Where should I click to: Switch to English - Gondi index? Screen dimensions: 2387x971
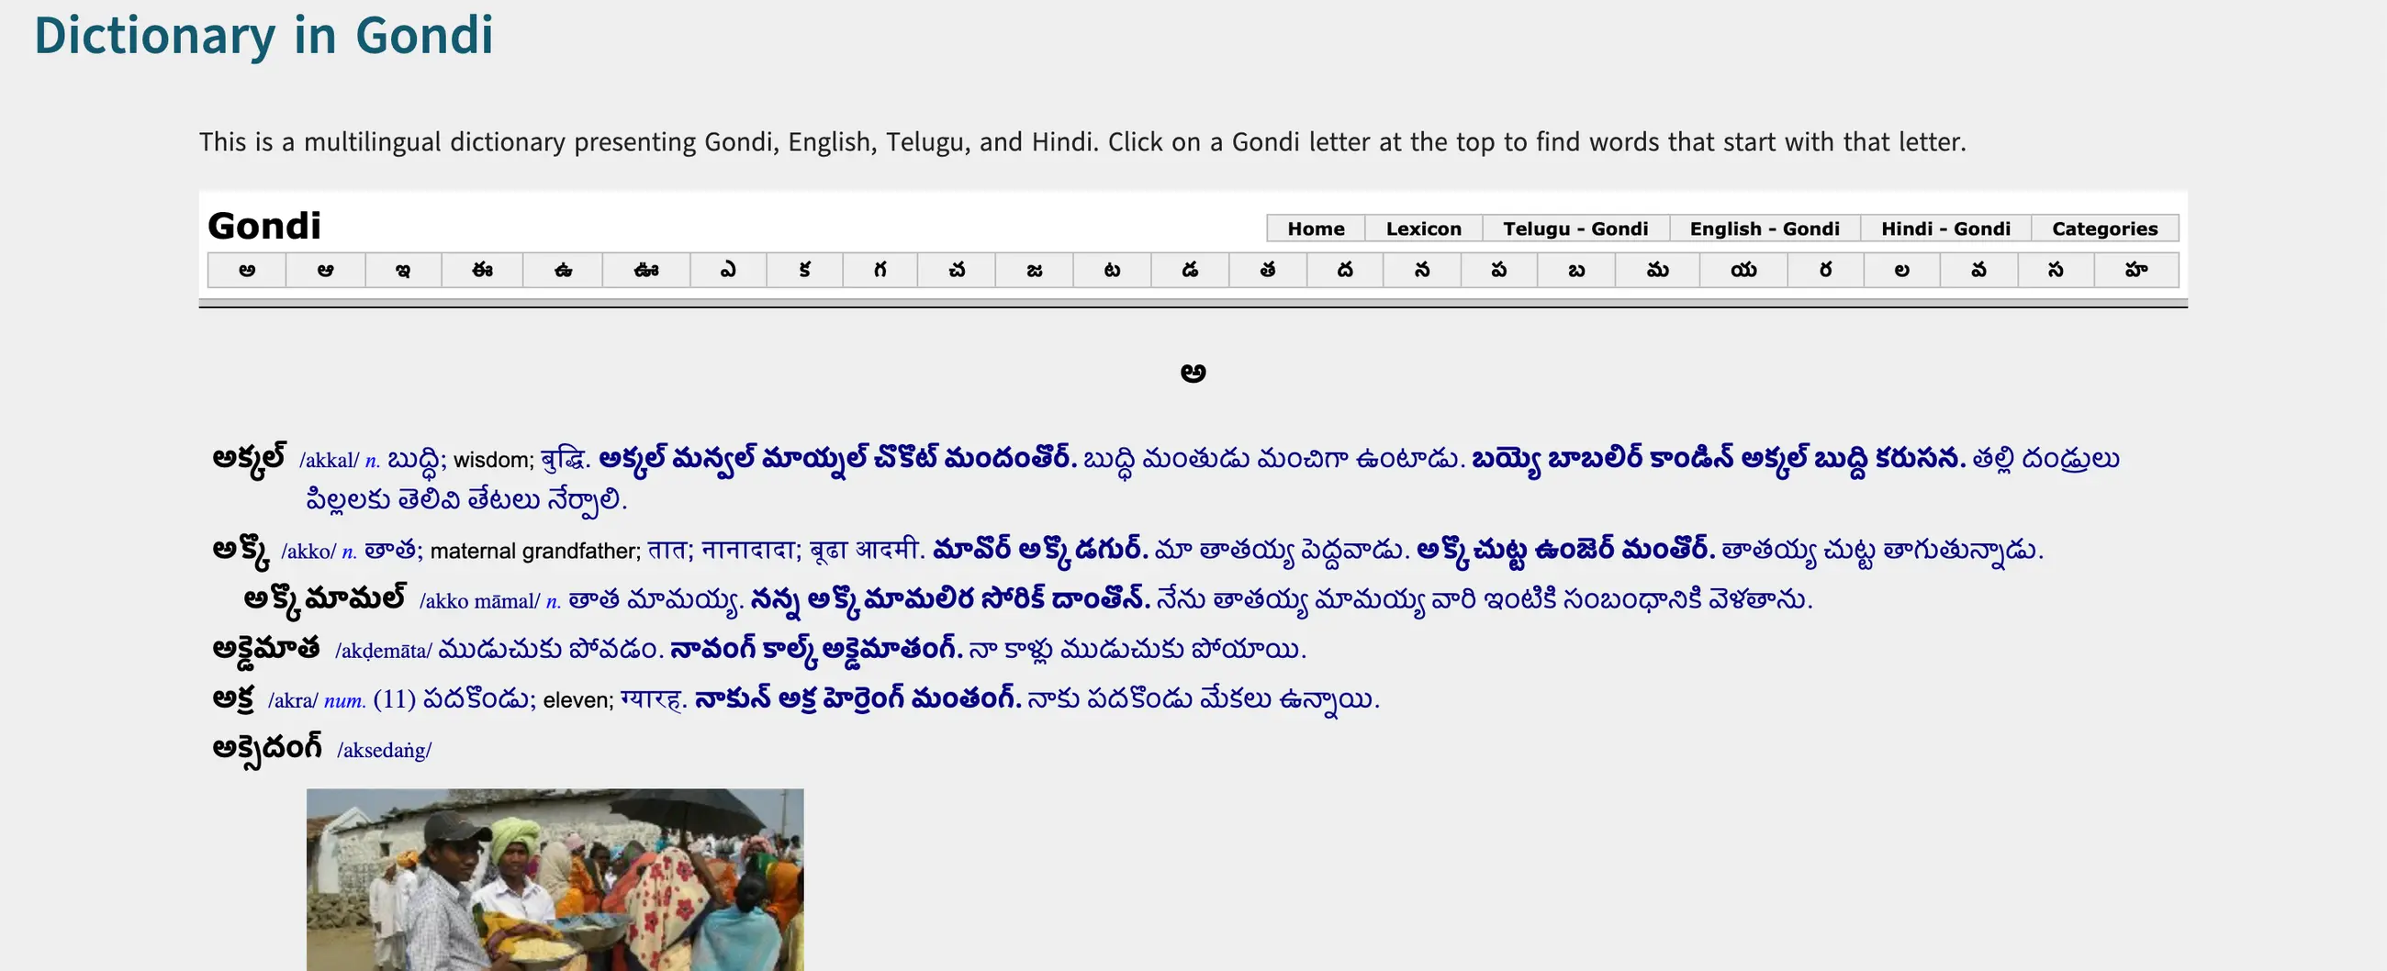click(1764, 228)
